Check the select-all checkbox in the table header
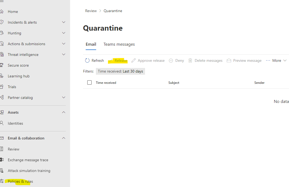The image size is (289, 187). pos(89,82)
